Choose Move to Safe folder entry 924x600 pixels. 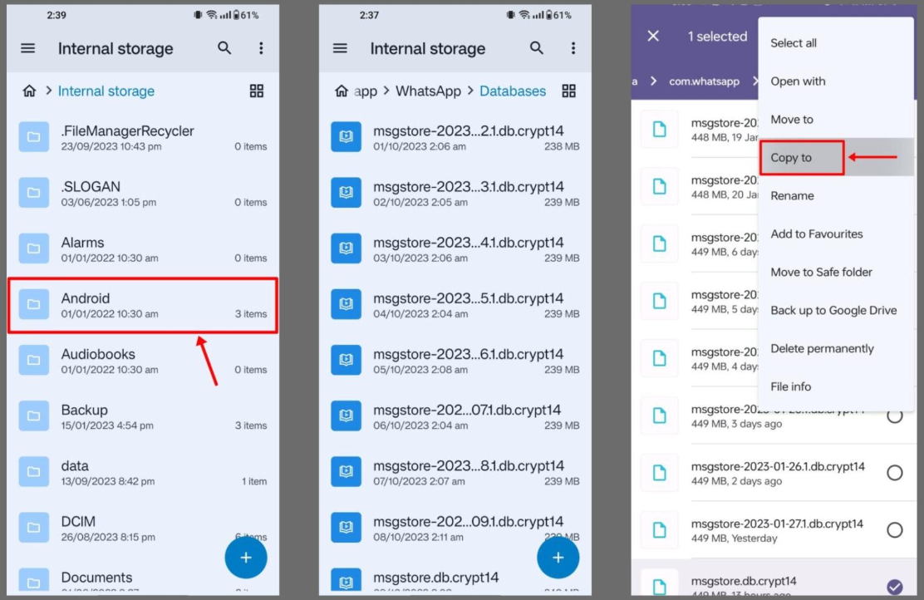coord(836,273)
